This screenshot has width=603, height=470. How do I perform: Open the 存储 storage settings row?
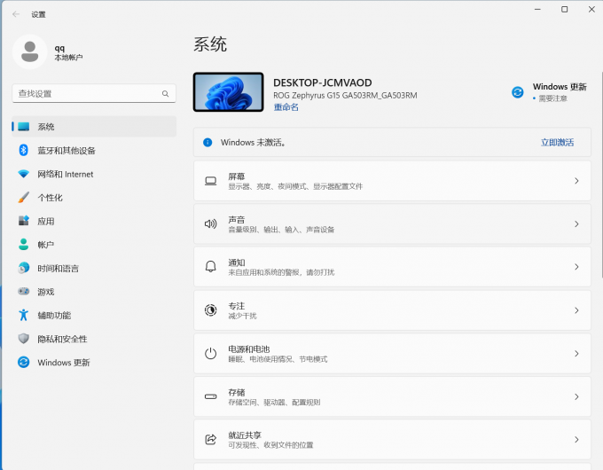(392, 396)
